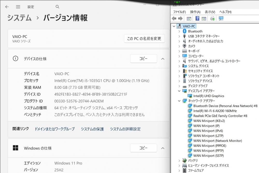Click the Windows 11 Pro edition text
Image resolution: width=259 pixels, height=173 pixels.
68,163
